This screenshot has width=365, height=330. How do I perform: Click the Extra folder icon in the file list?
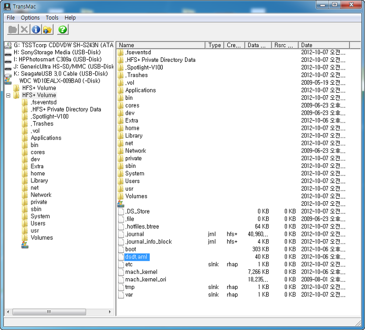(x=121, y=120)
